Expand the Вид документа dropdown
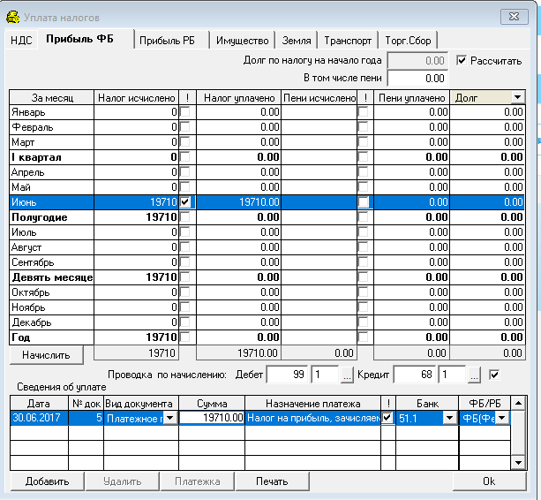The height and width of the screenshot is (500, 541). [170, 418]
